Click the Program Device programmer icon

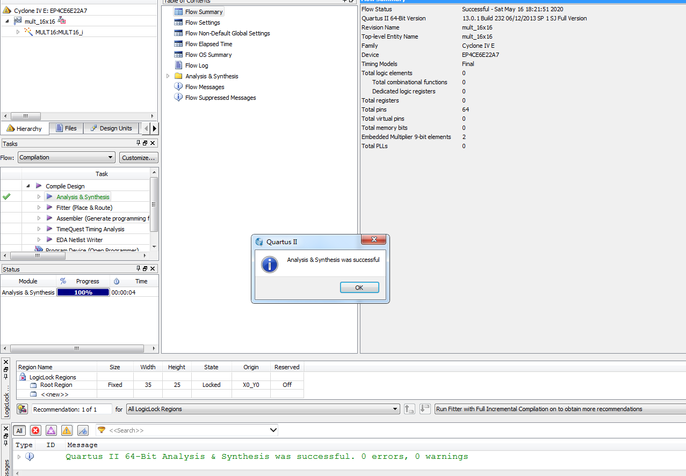coord(39,249)
